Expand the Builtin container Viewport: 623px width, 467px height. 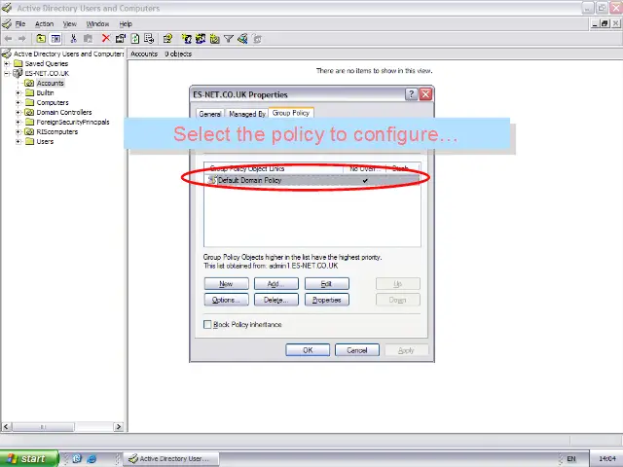[x=18, y=93]
